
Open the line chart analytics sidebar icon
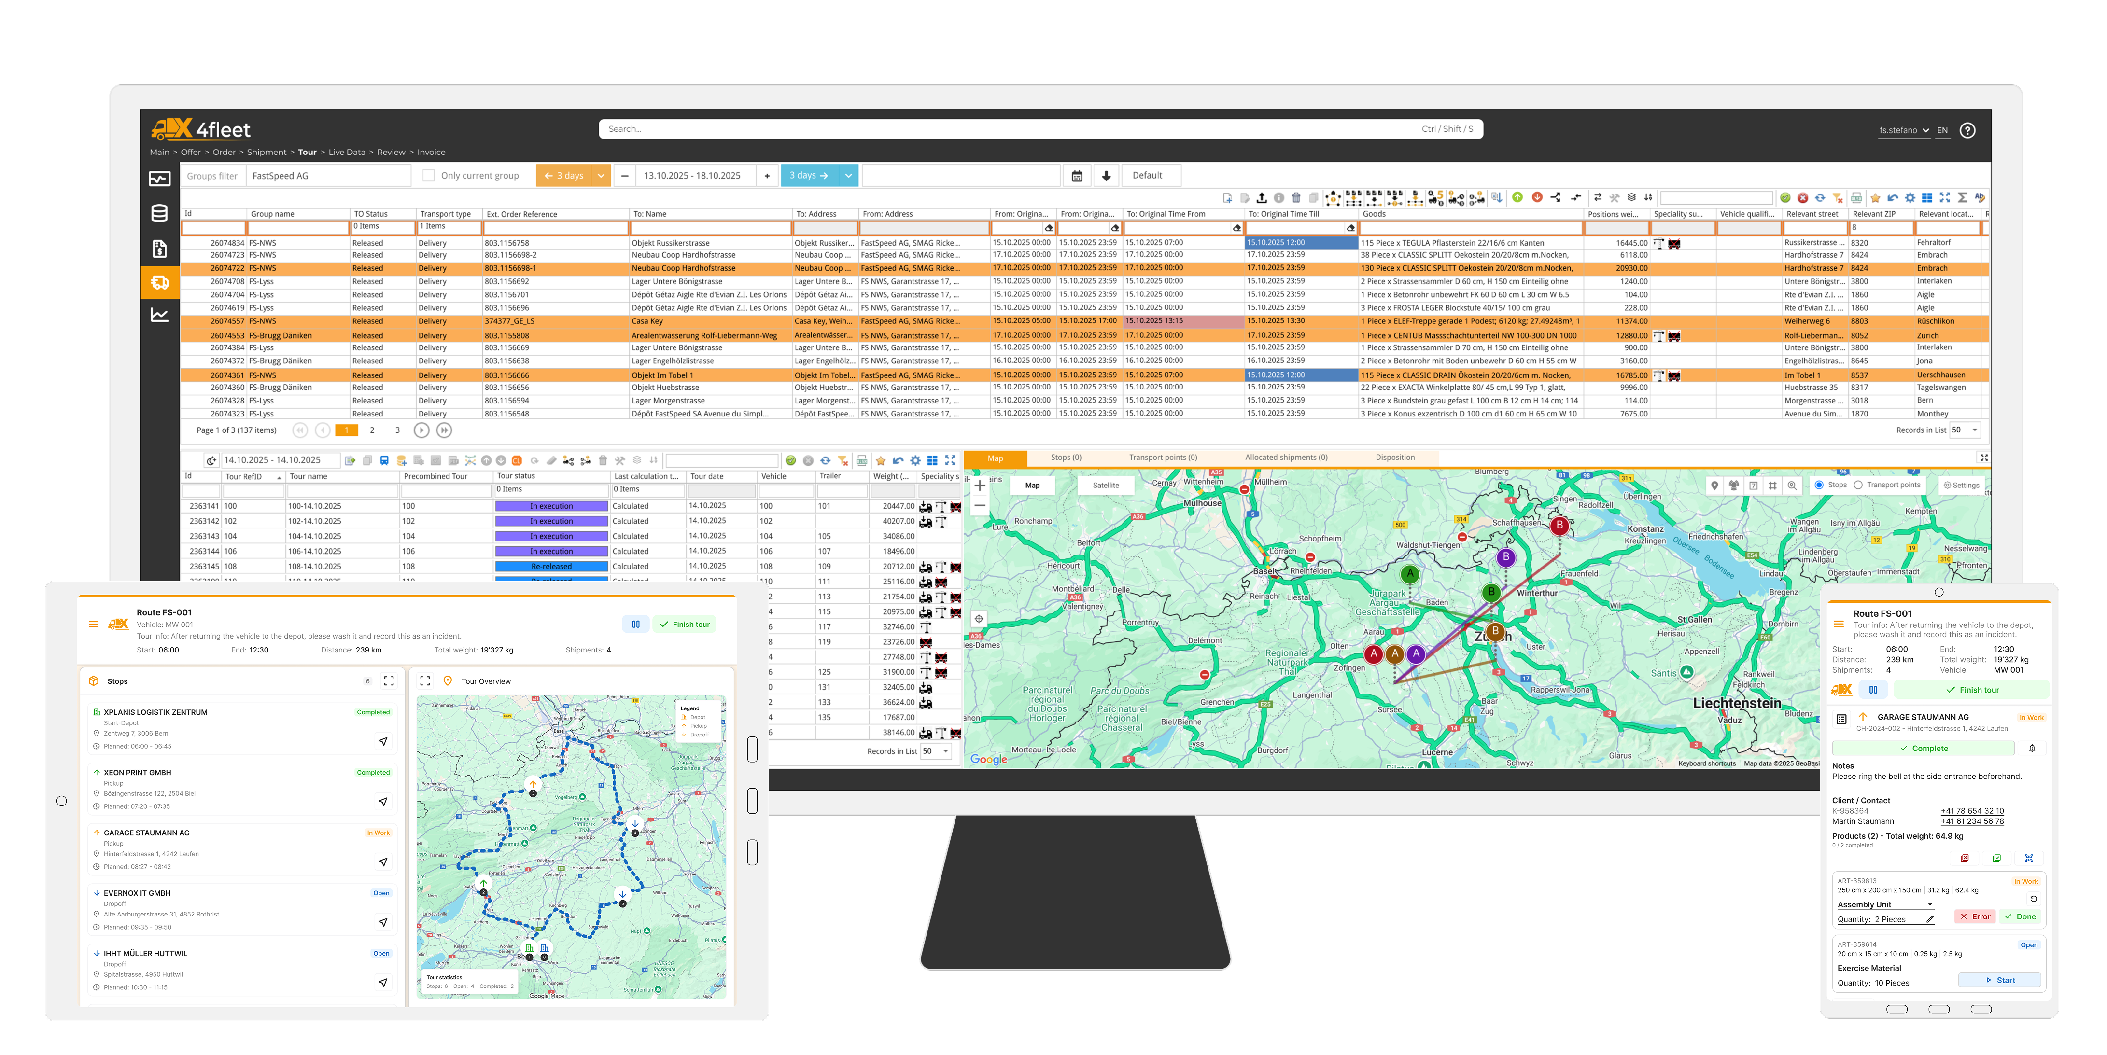[159, 315]
